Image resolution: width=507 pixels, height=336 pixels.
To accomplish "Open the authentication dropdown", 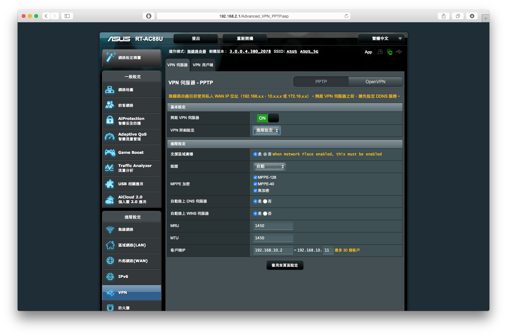I will [x=270, y=166].
